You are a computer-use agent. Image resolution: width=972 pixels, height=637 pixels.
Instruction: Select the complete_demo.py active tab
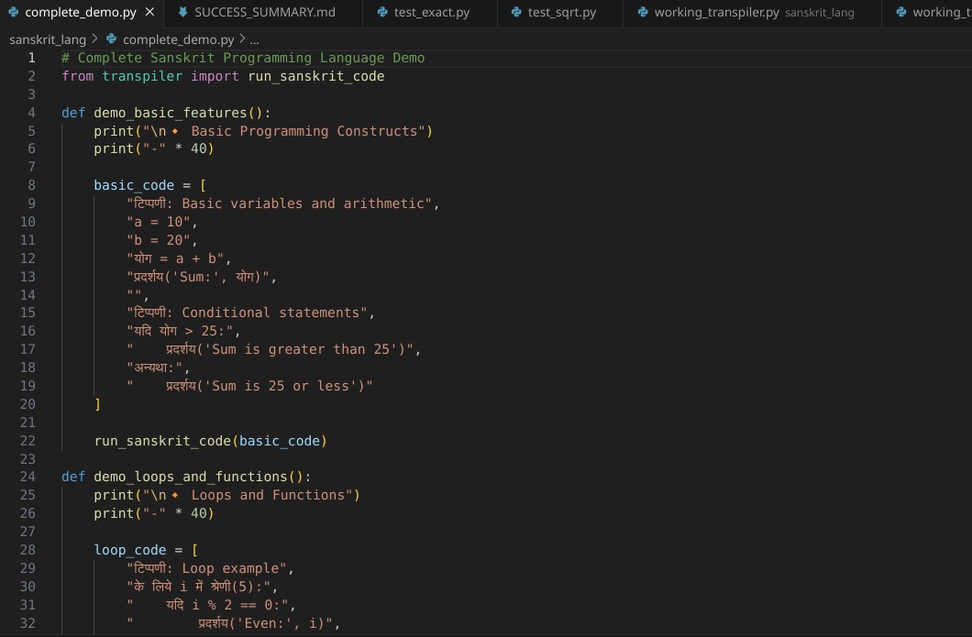[81, 13]
